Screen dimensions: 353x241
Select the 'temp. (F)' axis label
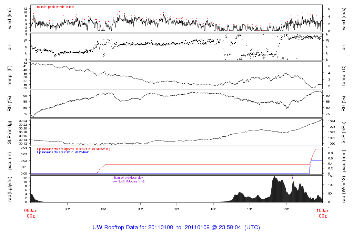click(10, 75)
